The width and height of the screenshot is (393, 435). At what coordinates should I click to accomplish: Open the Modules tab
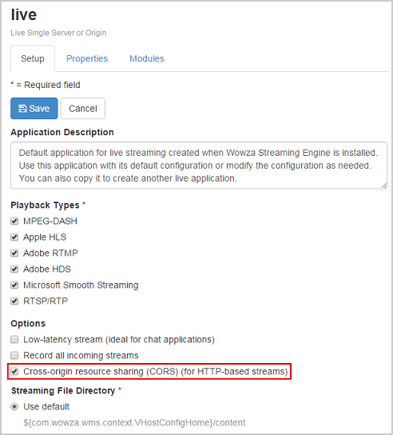pyautogui.click(x=147, y=58)
